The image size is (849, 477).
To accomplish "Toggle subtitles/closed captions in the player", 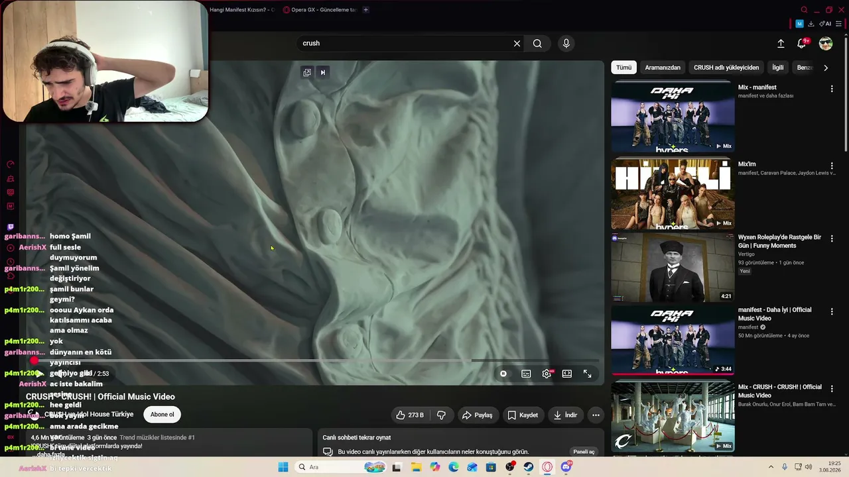I will tap(526, 374).
